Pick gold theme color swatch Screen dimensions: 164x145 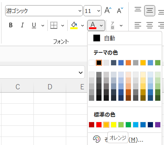(x=143, y=63)
